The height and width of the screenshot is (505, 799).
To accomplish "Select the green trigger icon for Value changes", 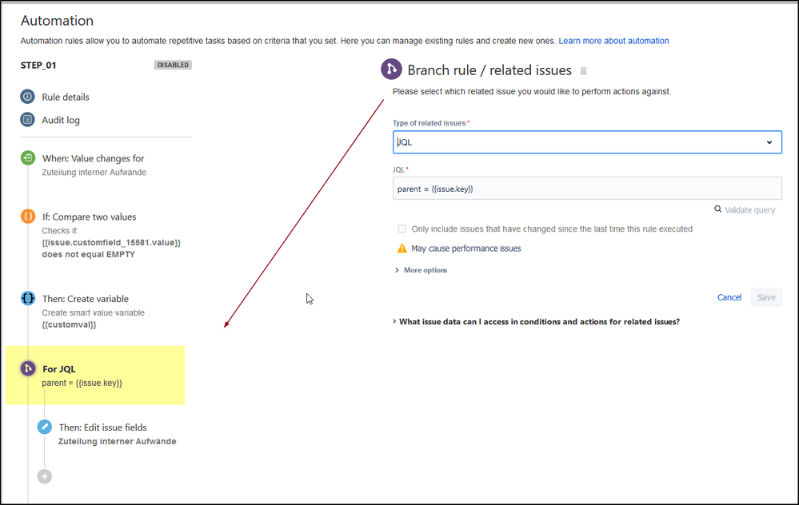I will pyautogui.click(x=28, y=158).
